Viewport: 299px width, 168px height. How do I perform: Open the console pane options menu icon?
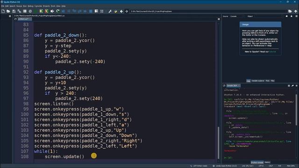tap(296, 86)
